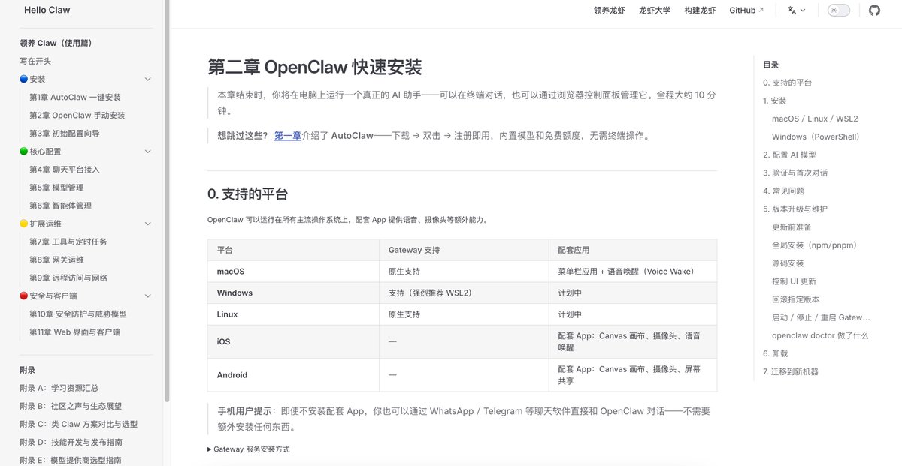This screenshot has height=466, width=902.
Task: Jump to 4. 常见问题 outline entry
Action: [x=783, y=191]
